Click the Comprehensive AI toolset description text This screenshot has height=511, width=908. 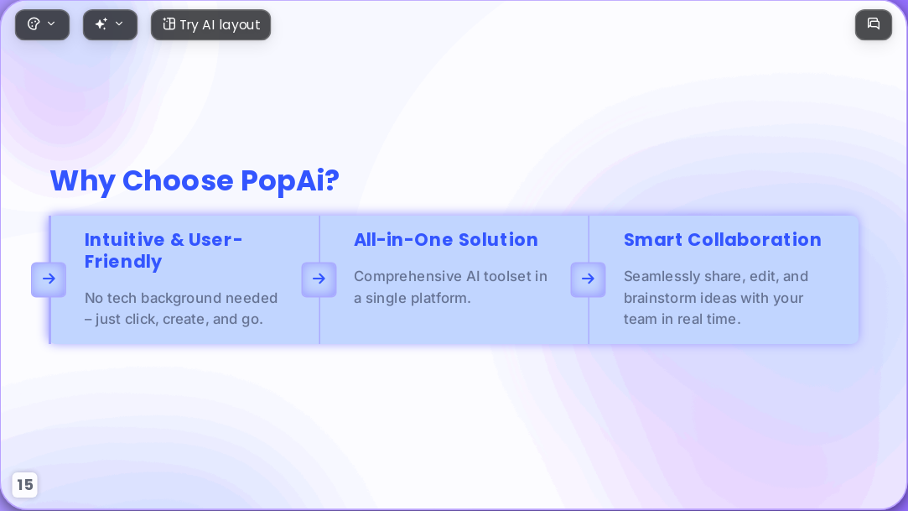[x=450, y=287]
